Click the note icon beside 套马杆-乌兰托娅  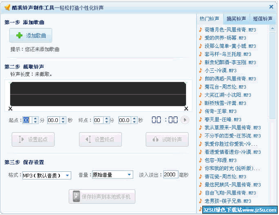201,54
